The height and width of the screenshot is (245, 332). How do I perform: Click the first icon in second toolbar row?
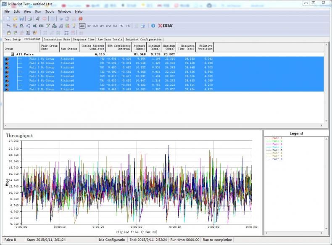[8, 26]
